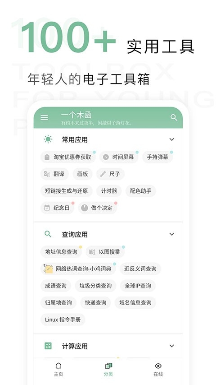Open Linux 指令手册 chip
Image resolution: width=216 pixels, height=385 pixels.
pyautogui.click(x=63, y=320)
